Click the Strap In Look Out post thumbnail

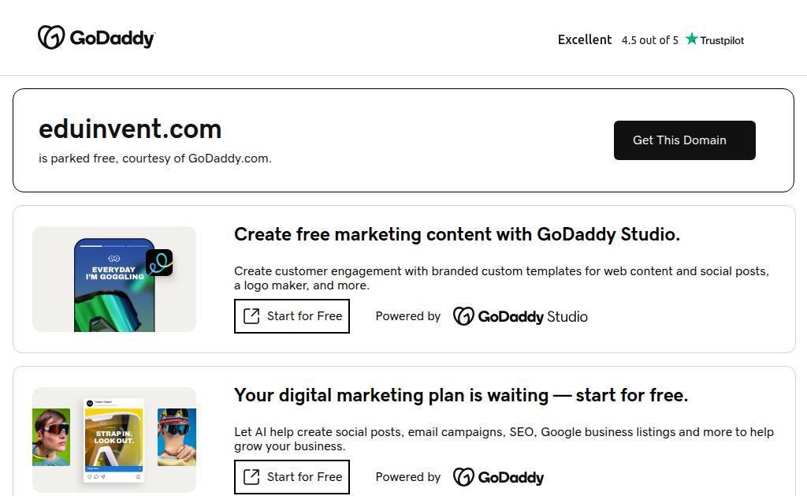pos(113,440)
